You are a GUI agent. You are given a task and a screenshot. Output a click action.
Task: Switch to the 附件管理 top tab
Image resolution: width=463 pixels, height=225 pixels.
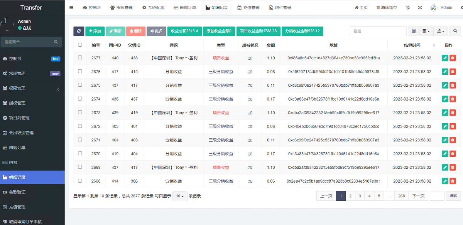pos(280,8)
